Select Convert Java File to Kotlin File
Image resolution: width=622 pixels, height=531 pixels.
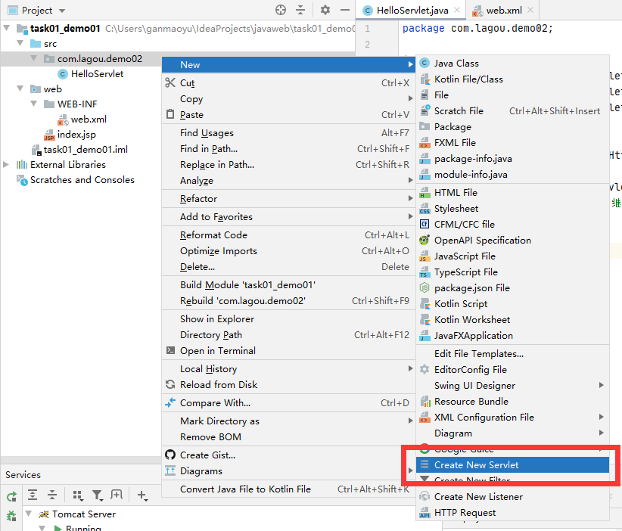coord(288,489)
